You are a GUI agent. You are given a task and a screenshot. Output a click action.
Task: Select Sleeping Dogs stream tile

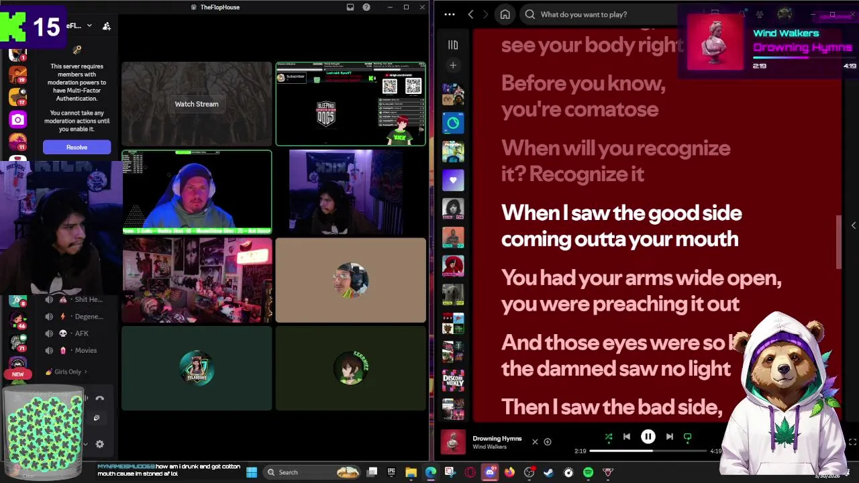click(350, 104)
